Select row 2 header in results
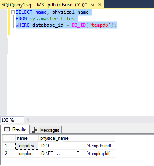The width and height of the screenshot is (154, 166). 9,154
